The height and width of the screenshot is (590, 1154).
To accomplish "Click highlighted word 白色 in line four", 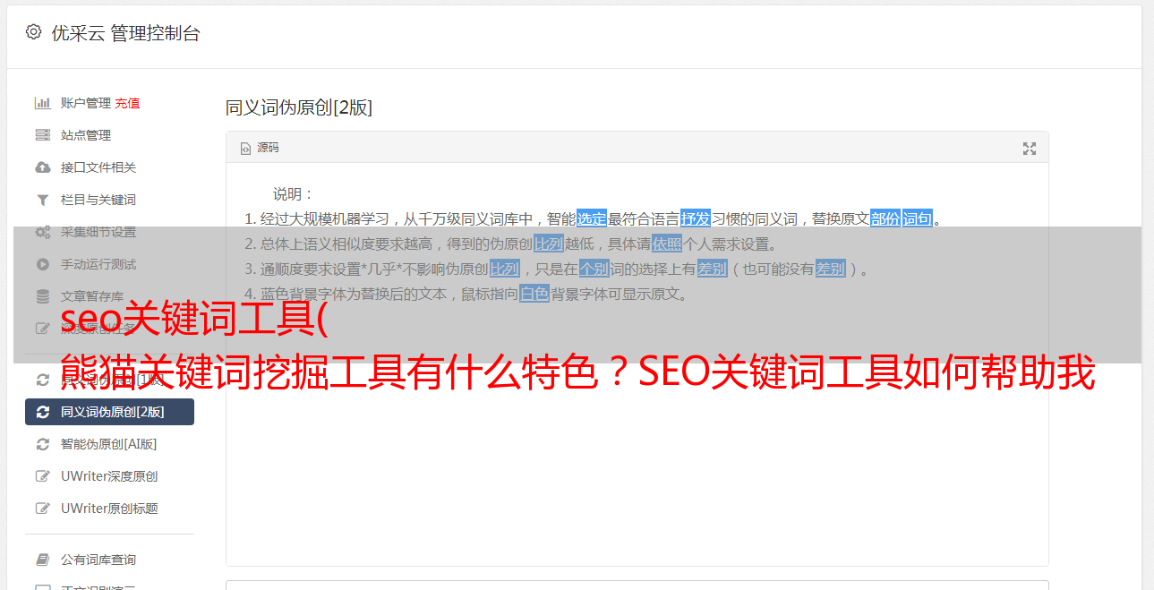I will (534, 294).
